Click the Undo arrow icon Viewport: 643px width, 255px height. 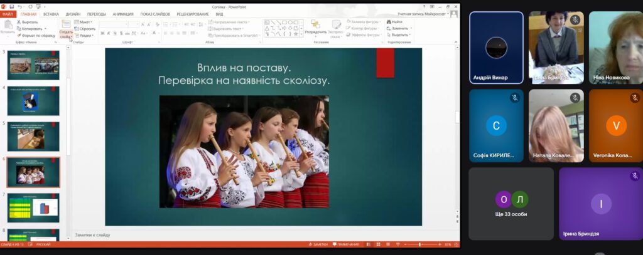pos(19,6)
